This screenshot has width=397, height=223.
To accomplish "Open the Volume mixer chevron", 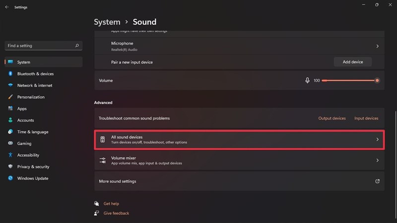I will tap(378, 161).
